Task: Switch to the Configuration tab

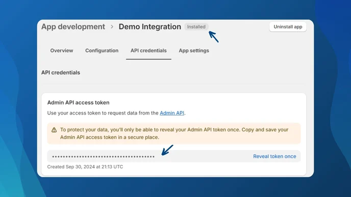Action: 102,51
